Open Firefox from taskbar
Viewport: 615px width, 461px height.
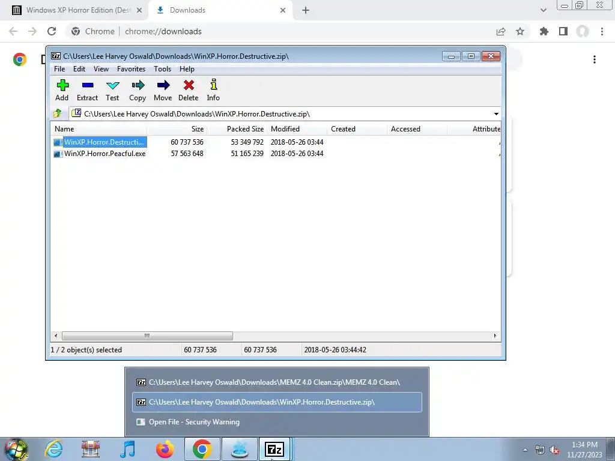tap(165, 449)
